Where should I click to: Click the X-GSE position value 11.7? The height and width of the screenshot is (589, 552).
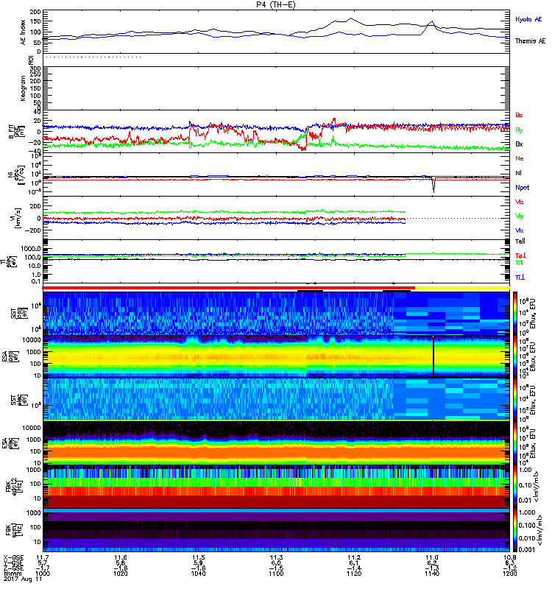(42, 558)
